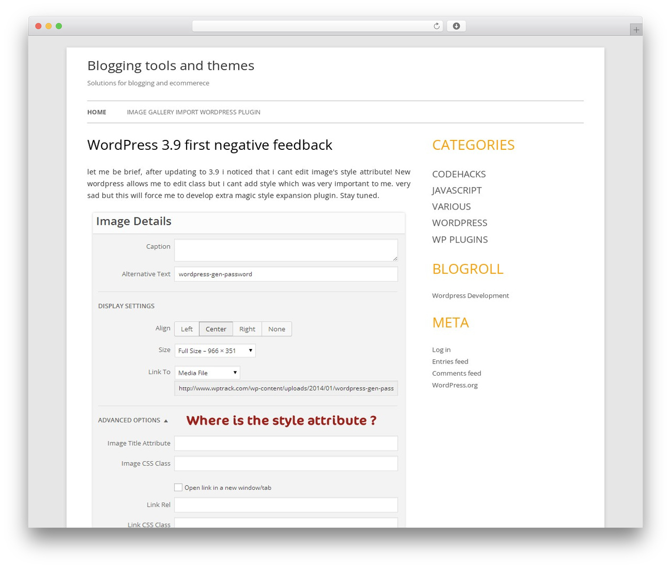
Task: Open the Blogging tools and themes site title
Action: (x=171, y=65)
